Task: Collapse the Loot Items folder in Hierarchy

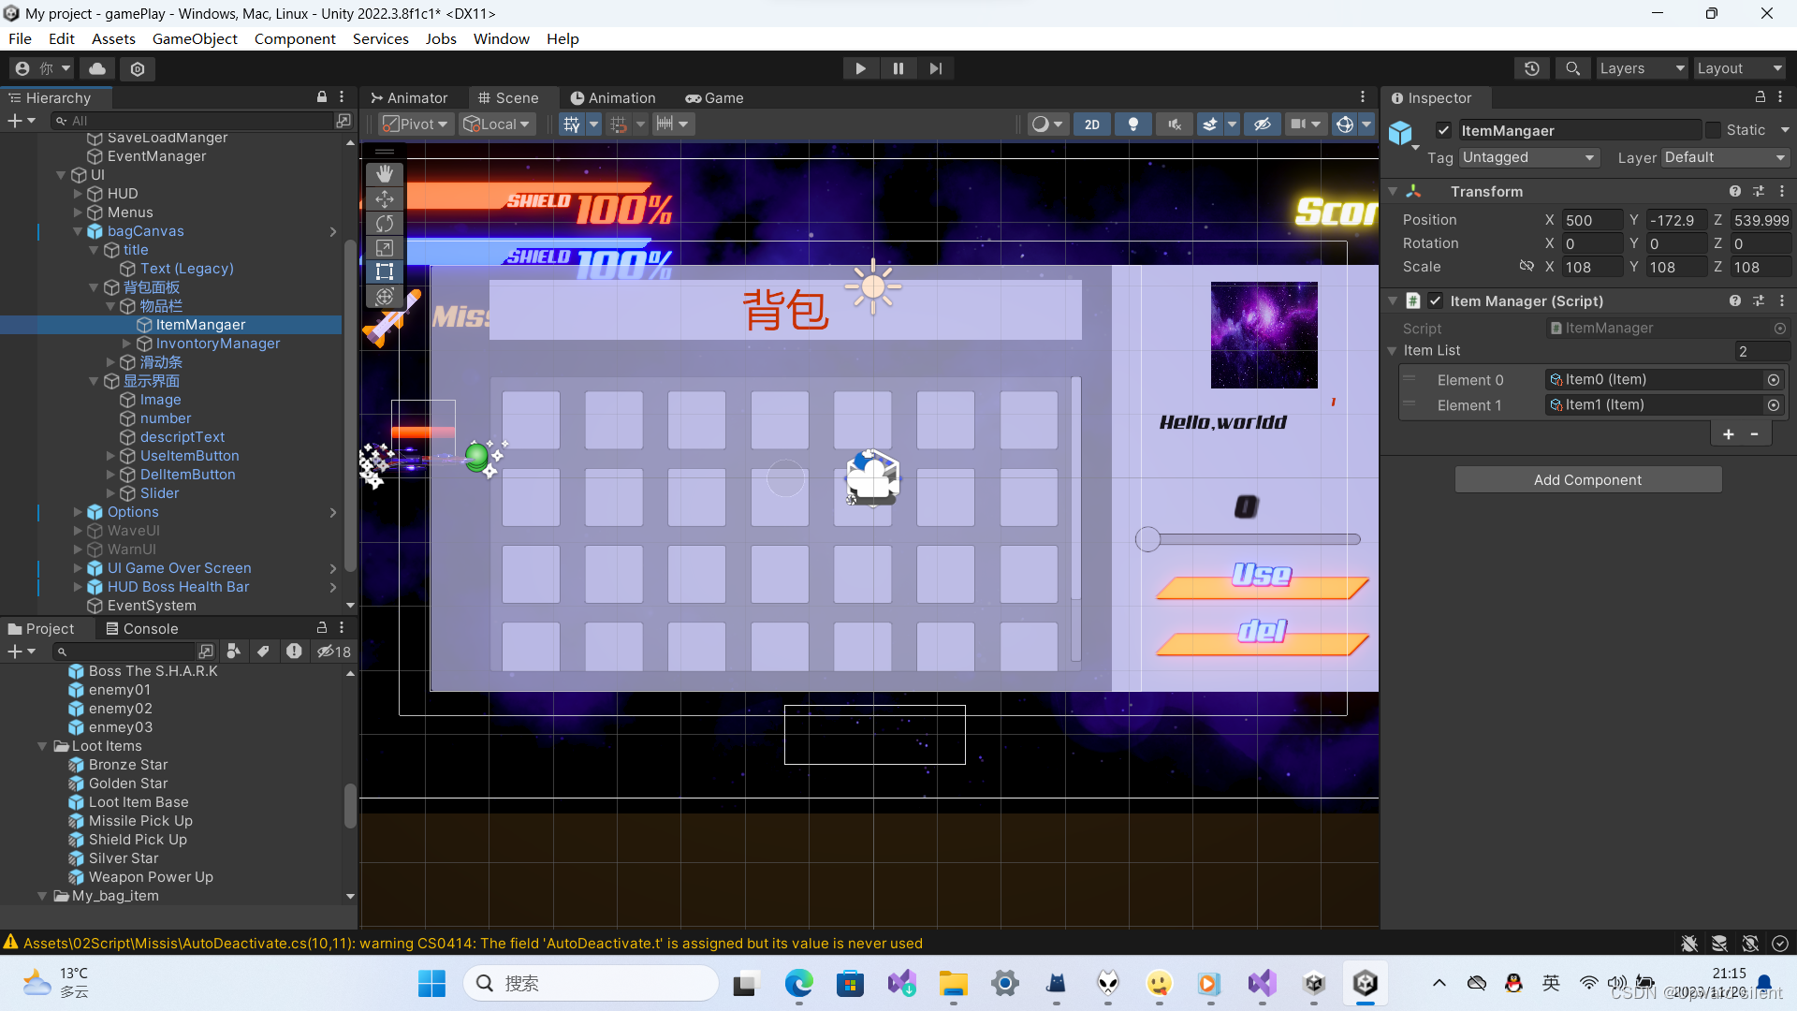Action: (42, 746)
